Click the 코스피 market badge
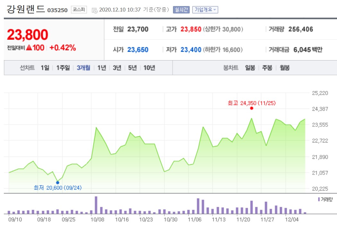337x227 pixels. click(79, 10)
